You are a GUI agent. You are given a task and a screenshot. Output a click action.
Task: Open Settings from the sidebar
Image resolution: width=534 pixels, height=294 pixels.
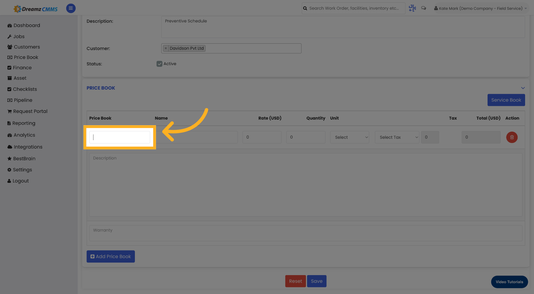click(x=9, y=170)
